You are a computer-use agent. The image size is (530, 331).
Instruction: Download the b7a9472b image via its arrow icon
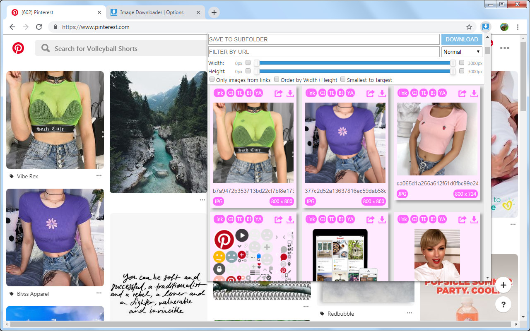(x=290, y=93)
